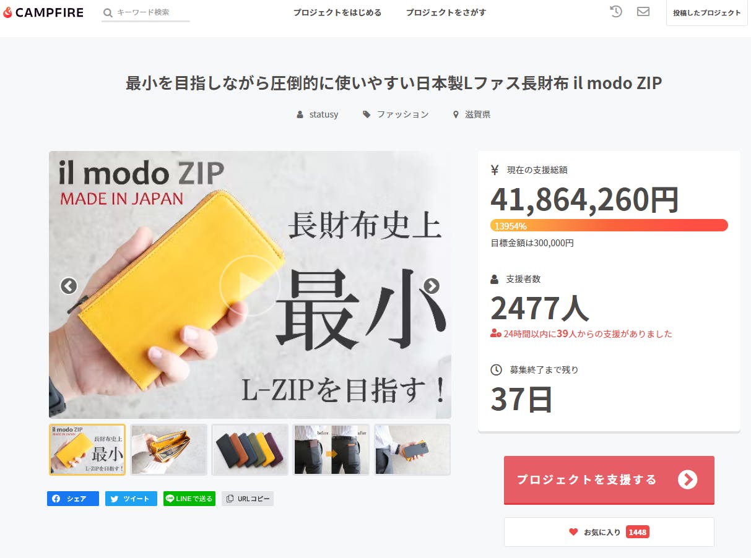
Task: Go to previous slide with left arrow
Action: (x=68, y=286)
